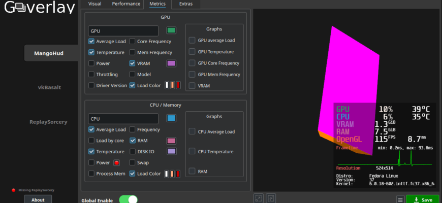
Task: Select MangoHud in the sidebar
Action: coord(51,53)
